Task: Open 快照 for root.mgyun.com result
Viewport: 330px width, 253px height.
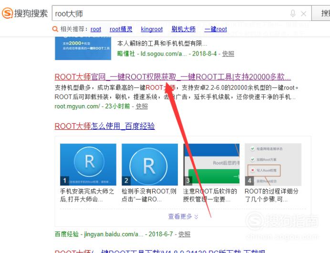Action: click(x=142, y=107)
